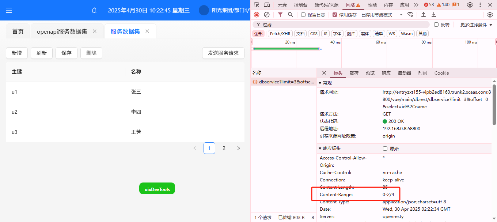
Task: Click the 删除 button
Action: point(91,53)
